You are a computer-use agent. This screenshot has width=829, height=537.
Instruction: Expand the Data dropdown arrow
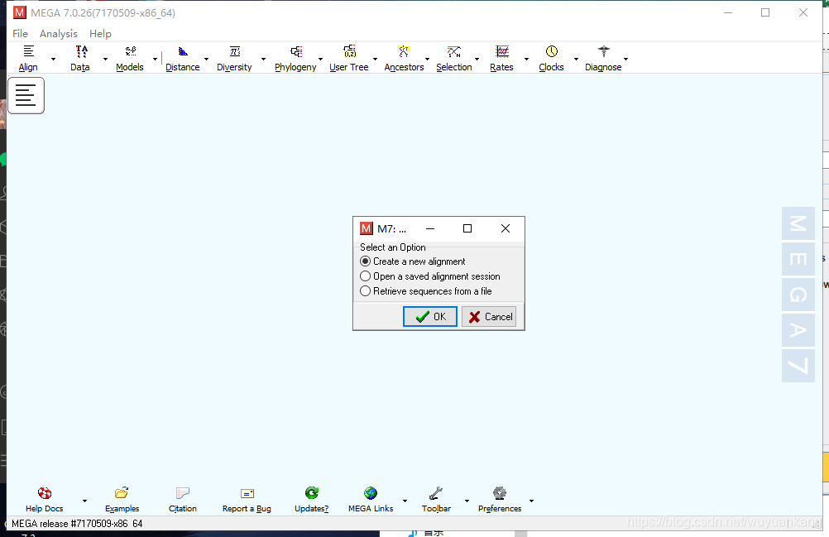tap(105, 60)
